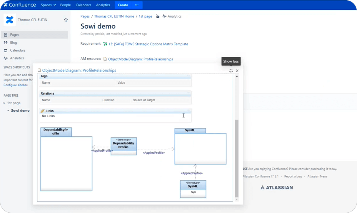Select the Dependability Profile stereotype box

124,146
